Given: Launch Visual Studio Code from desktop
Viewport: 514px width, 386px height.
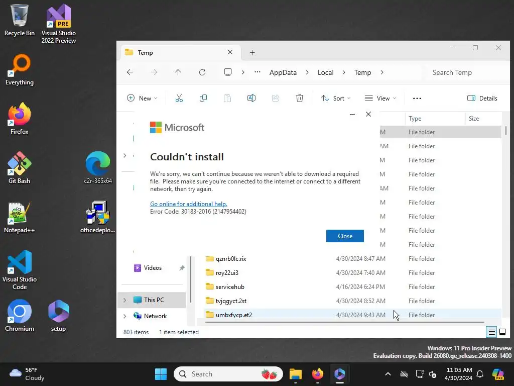Looking at the screenshot, I should pyautogui.click(x=20, y=270).
